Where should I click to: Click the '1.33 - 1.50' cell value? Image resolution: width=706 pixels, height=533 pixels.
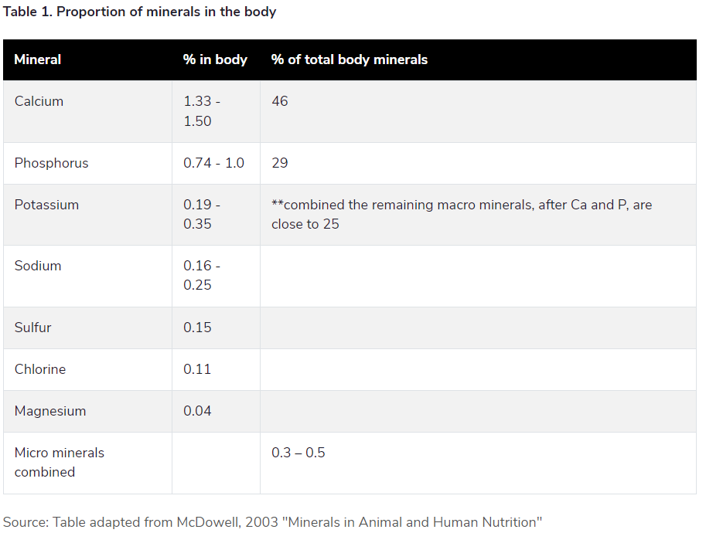[x=201, y=111]
